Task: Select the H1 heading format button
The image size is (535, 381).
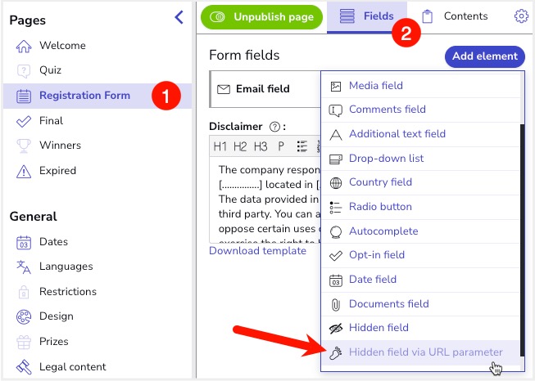Action: pos(220,146)
